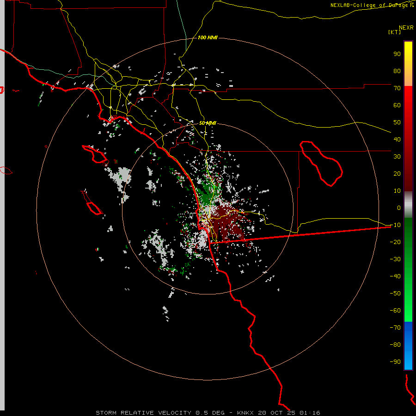Click the 60 value on the velocity scale
This screenshot has width=416, height=416.
tap(397, 105)
